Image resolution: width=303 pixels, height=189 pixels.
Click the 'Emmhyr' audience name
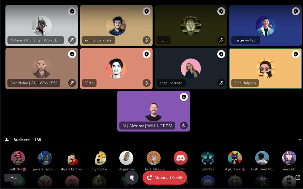click(208, 169)
